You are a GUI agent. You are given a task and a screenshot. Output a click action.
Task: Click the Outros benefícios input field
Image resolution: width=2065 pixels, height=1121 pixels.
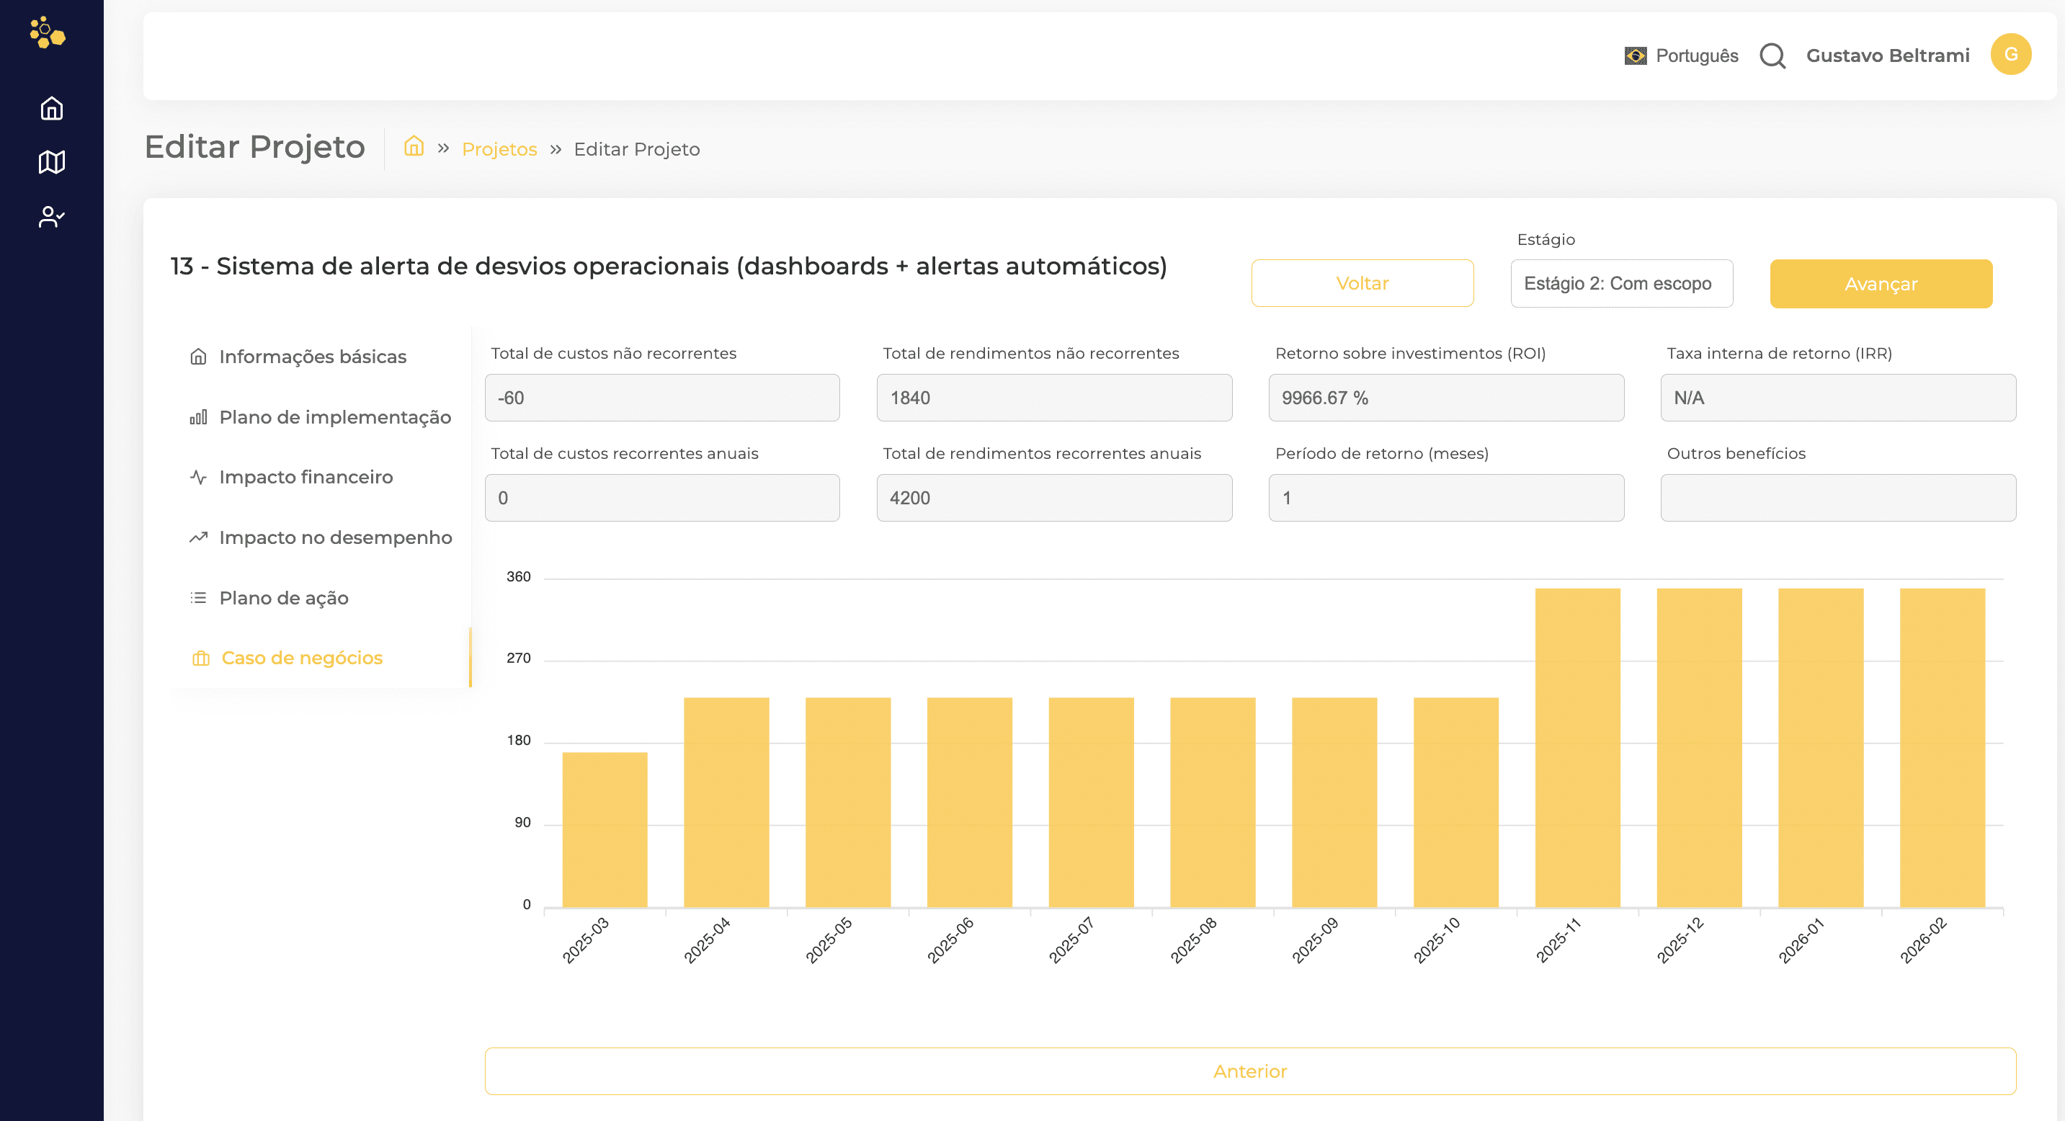click(x=1837, y=498)
